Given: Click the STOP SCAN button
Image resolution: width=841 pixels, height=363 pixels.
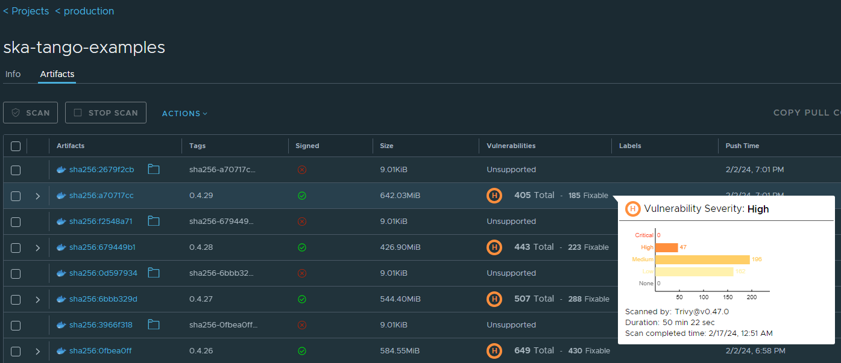Looking at the screenshot, I should point(106,113).
